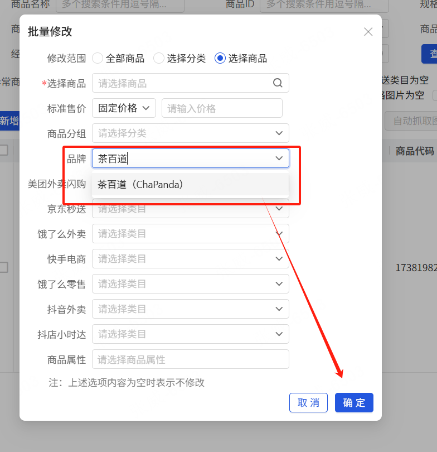Click the 取消 cancel button

[308, 403]
